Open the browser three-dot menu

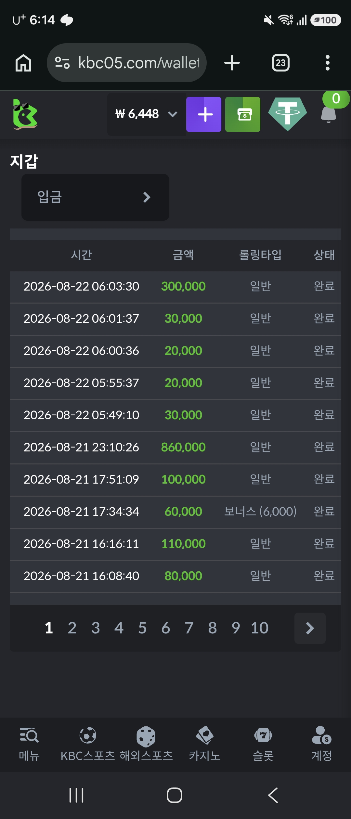pos(328,63)
